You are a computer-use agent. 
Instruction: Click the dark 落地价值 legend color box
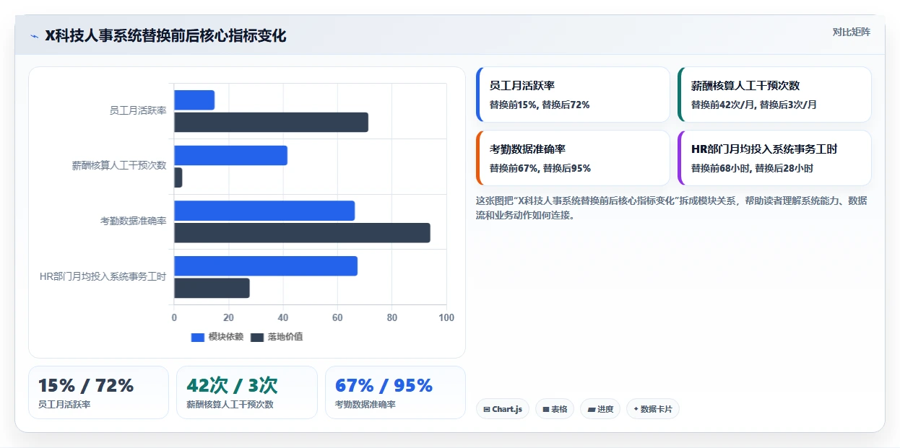[x=257, y=338]
